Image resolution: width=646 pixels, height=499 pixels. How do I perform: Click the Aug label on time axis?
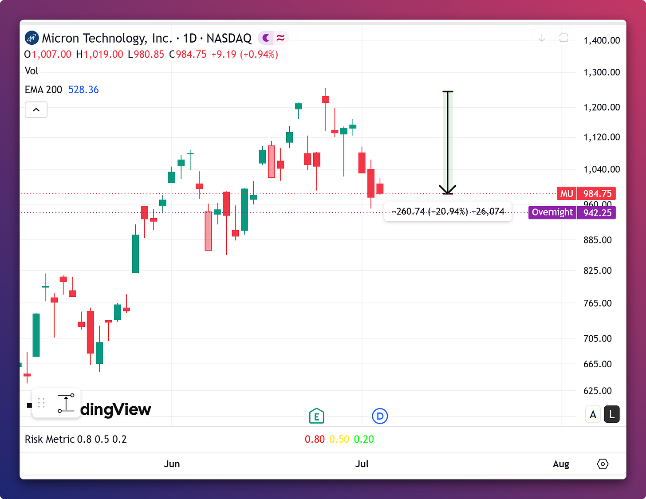(x=561, y=464)
